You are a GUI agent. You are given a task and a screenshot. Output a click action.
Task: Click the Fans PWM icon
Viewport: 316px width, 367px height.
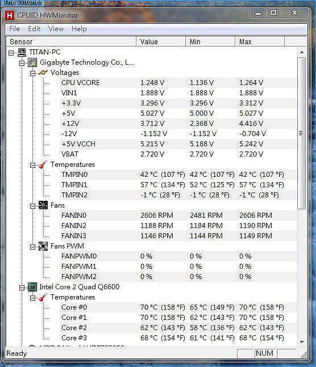[43, 246]
